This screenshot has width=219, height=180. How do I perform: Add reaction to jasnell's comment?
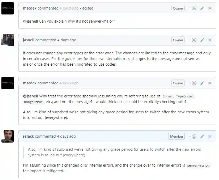pyautogui.click(x=192, y=40)
